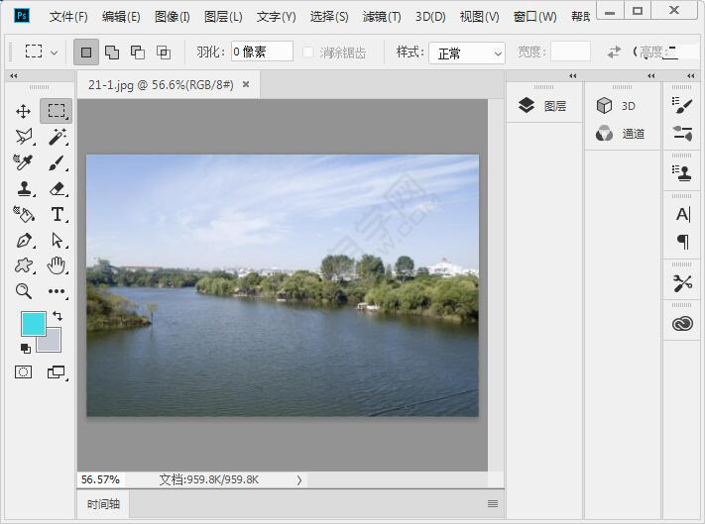Open the Brush Settings panel icon
Viewport: 705px width, 524px height.
click(x=682, y=134)
